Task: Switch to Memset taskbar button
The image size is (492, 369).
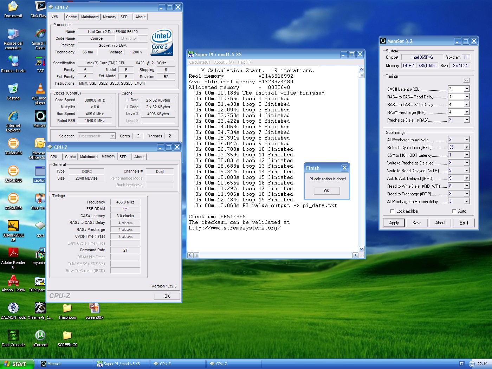Action: 65,364
